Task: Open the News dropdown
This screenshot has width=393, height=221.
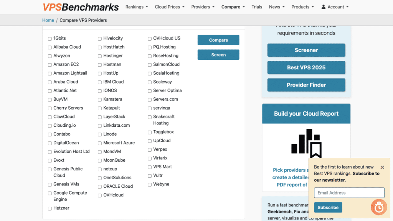Action: pyautogui.click(x=277, y=7)
